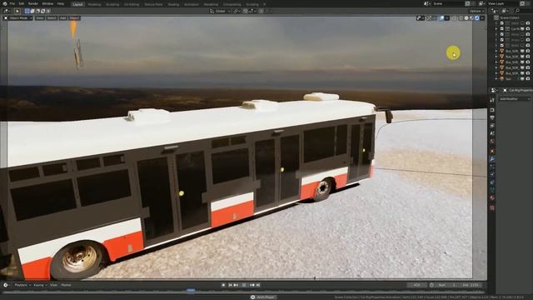
Task: Open the Render menu
Action: coord(33,3)
